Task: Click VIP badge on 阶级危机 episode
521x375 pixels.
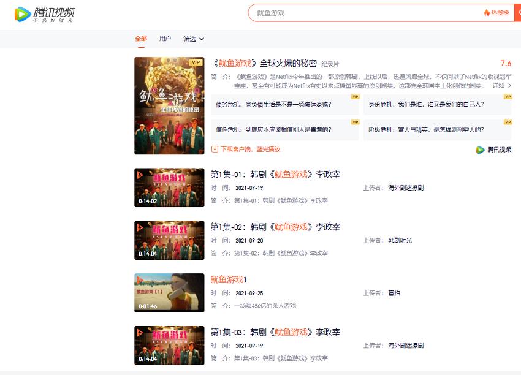Action: 508,122
